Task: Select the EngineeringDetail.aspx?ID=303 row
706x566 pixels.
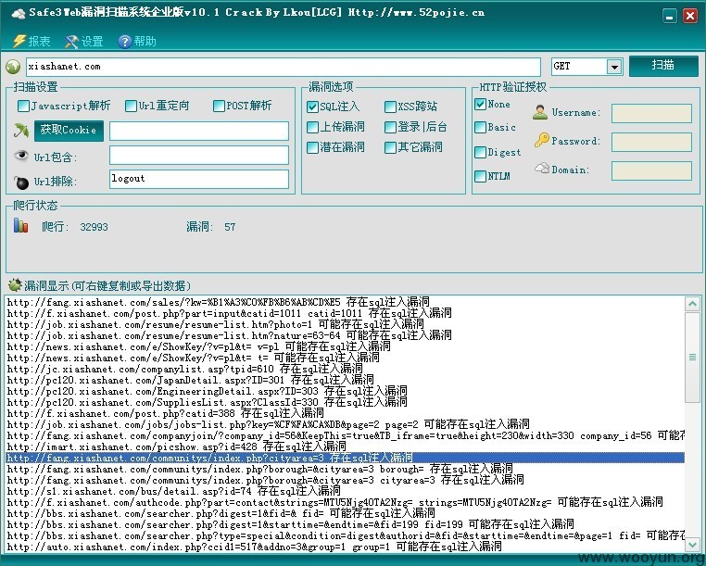Action: coord(346,391)
